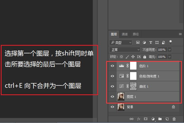This screenshot has height=123, width=184.
Task: Create new fill or adjustment layer
Action: [x=153, y=119]
